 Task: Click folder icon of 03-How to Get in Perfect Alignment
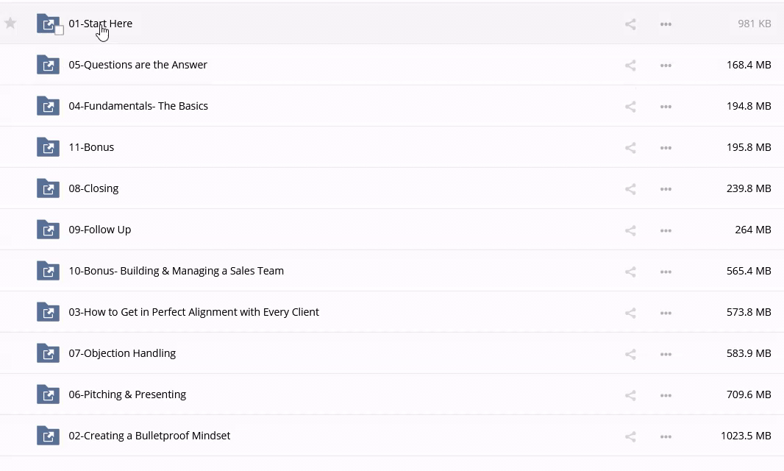[48, 312]
